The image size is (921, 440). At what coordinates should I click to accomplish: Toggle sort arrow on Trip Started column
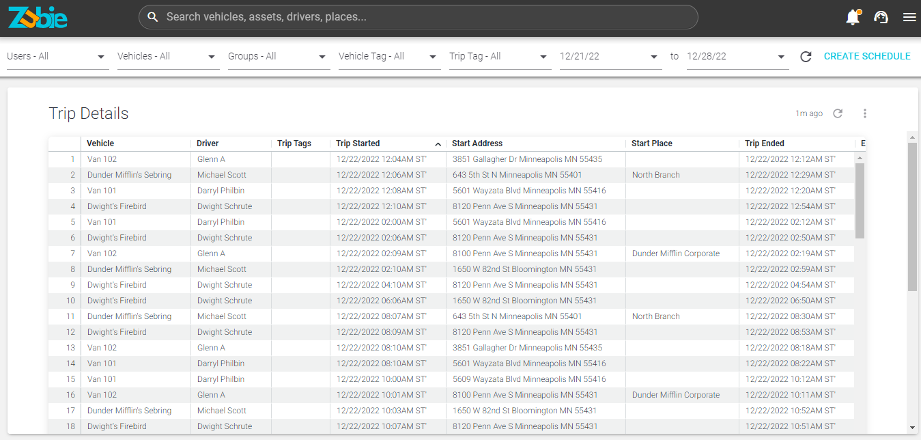[x=438, y=144]
